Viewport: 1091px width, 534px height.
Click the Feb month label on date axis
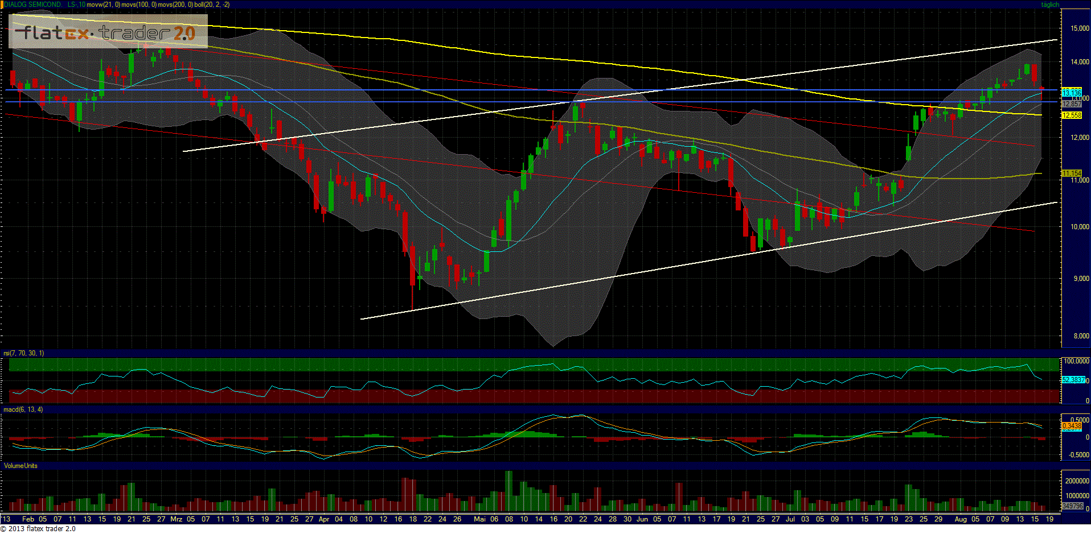tap(28, 519)
